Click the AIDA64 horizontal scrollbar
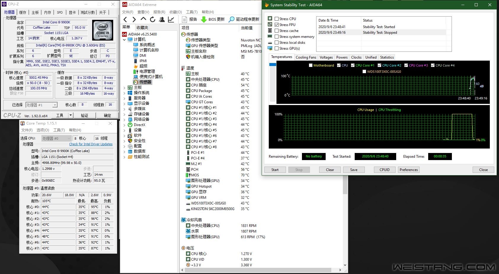This screenshot has width=499, height=274. (x=258, y=270)
